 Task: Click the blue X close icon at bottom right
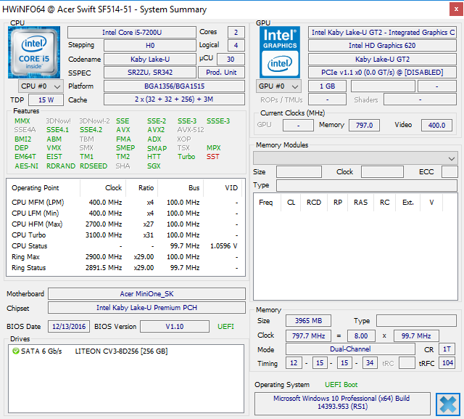click(448, 404)
